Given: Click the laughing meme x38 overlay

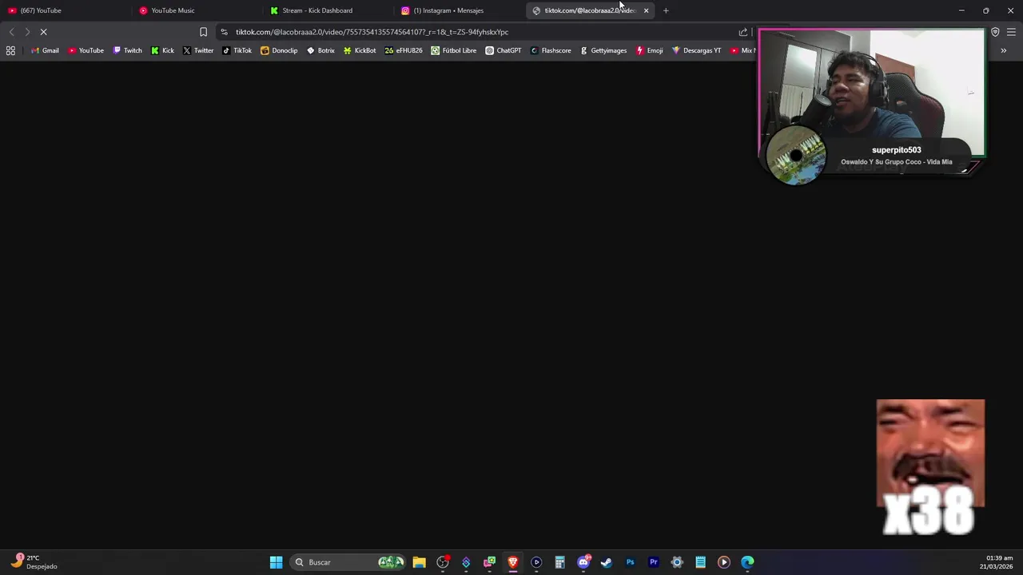Looking at the screenshot, I should click(x=930, y=467).
